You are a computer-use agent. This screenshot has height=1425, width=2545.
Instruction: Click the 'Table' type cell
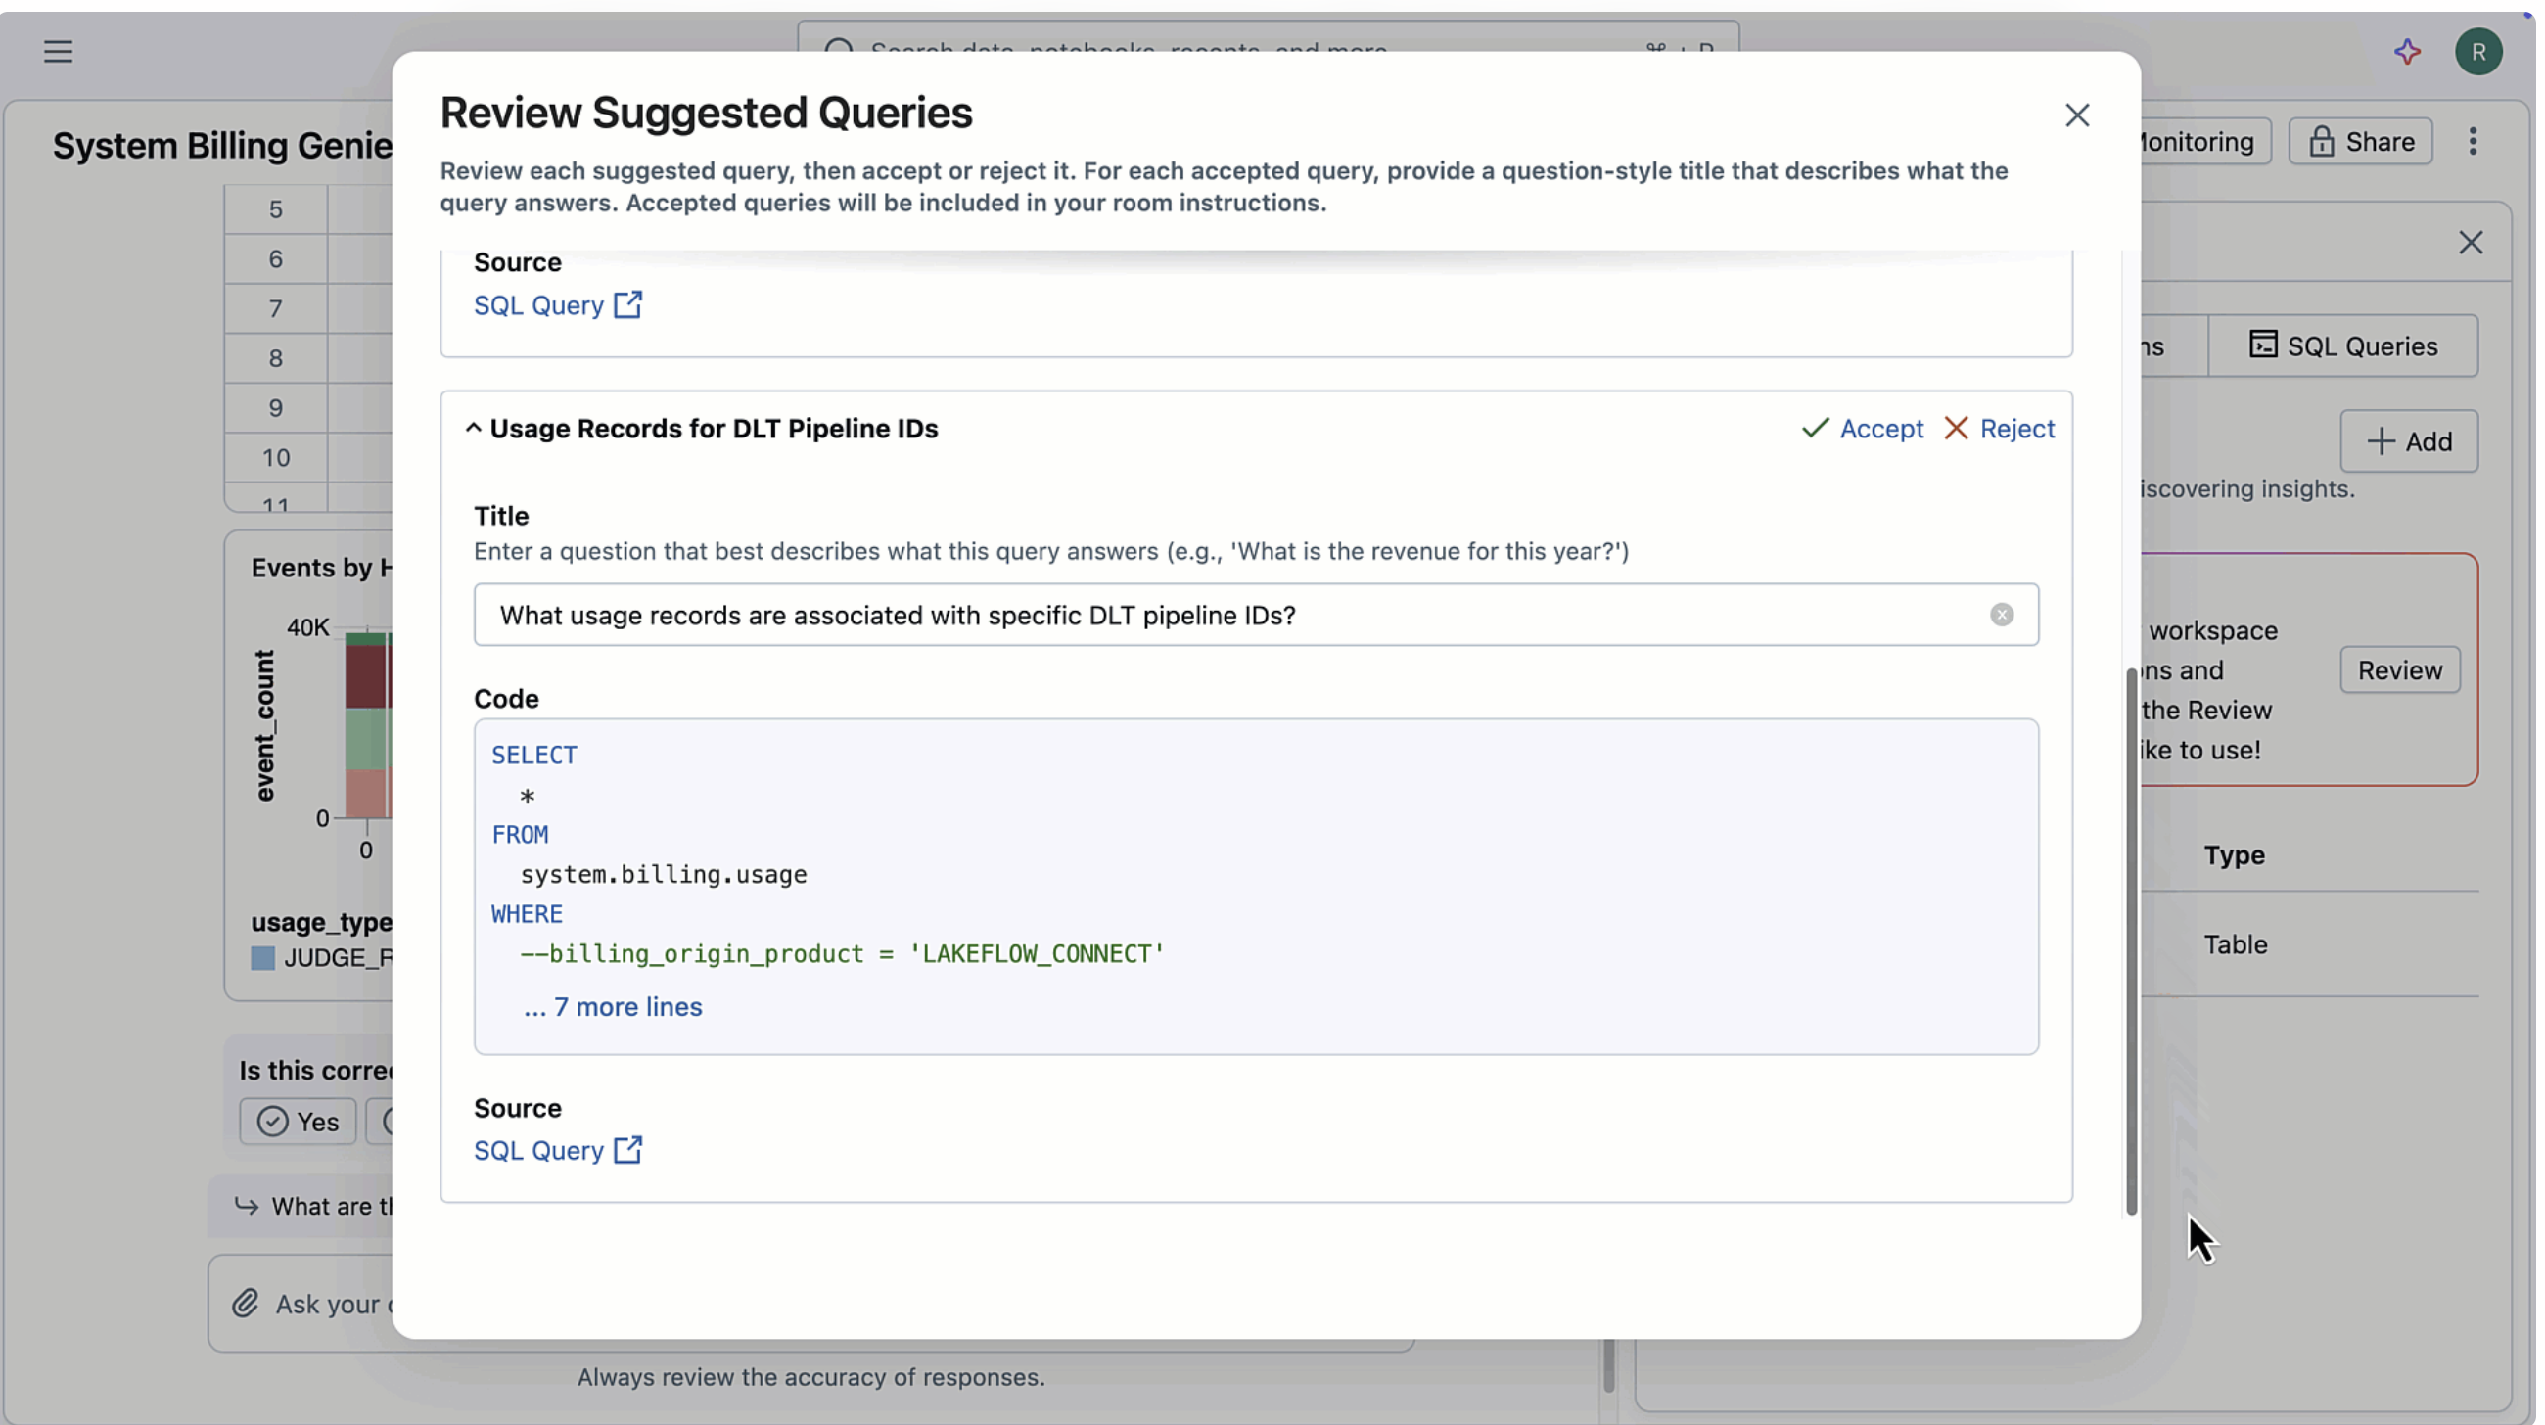pos(2235,945)
